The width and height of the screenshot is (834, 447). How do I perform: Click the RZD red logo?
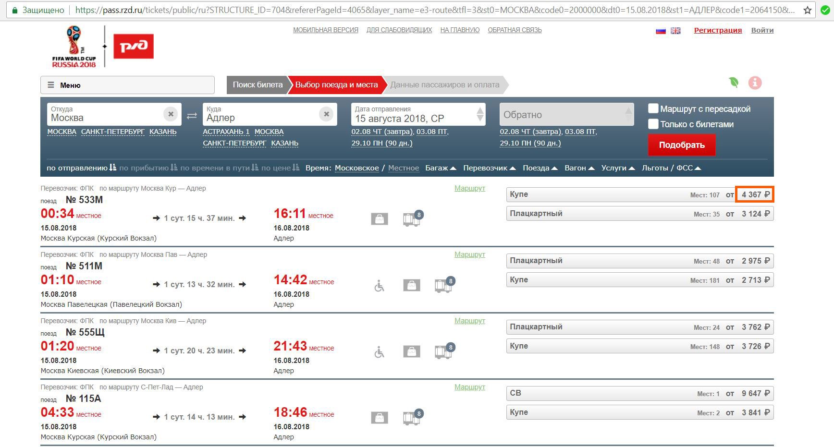pyautogui.click(x=134, y=46)
